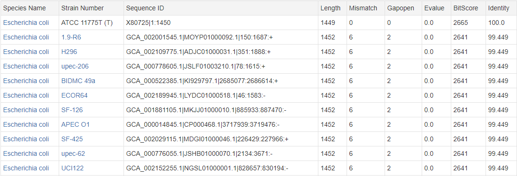This screenshot has height=176, width=517.
Task: Open Escherichia coli link in upec-62 row
Action: pyautogui.click(x=26, y=153)
